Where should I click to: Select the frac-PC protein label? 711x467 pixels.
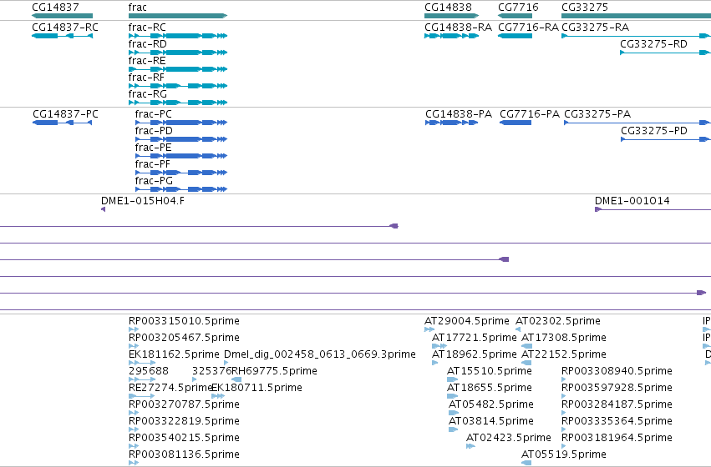[153, 114]
